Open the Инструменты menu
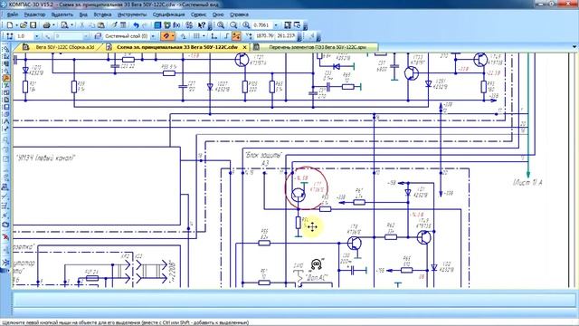579x326 pixels. pyautogui.click(x=132, y=14)
